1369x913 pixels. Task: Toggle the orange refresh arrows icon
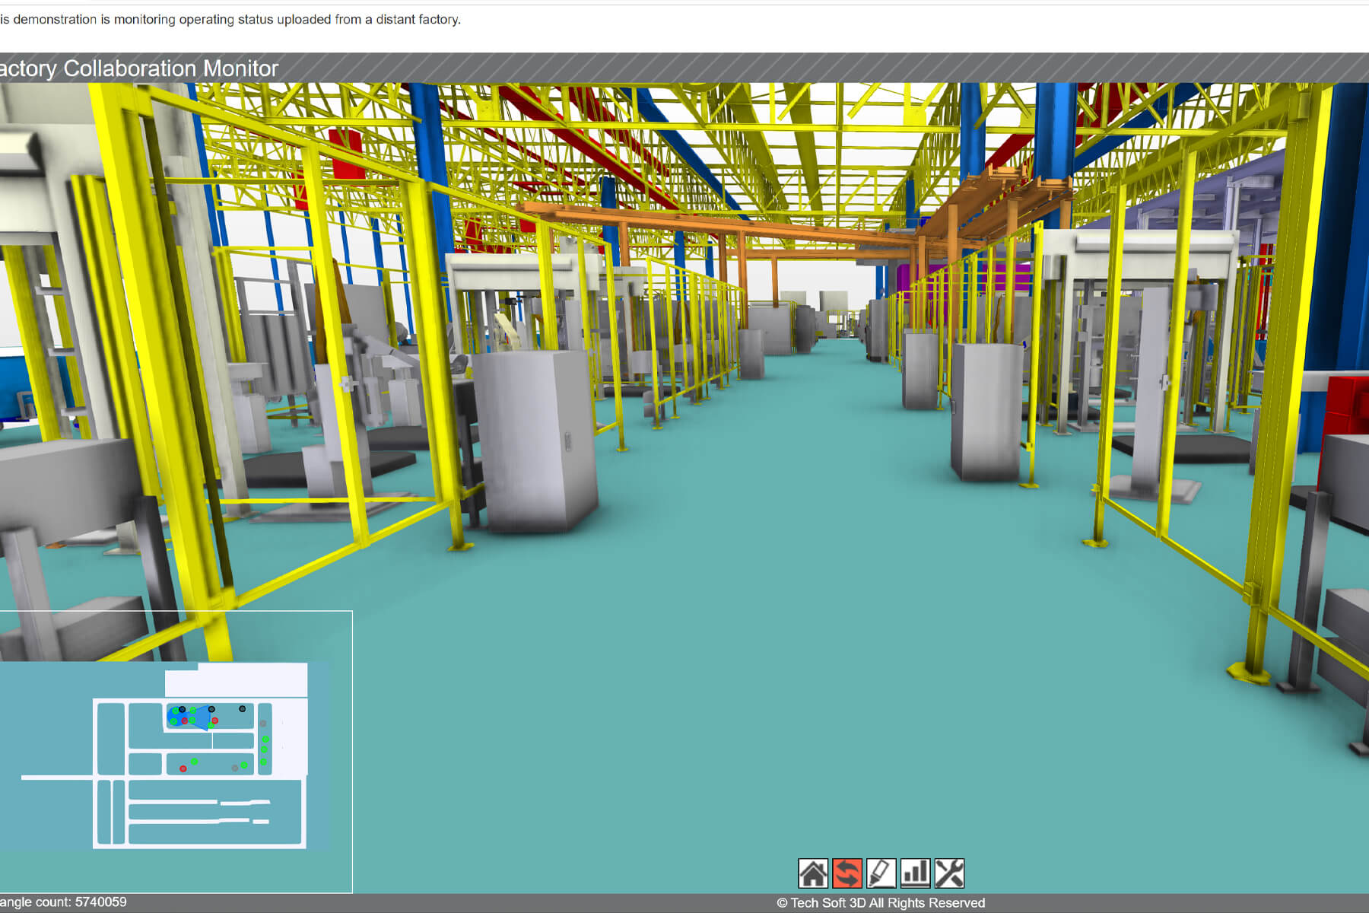coord(846,873)
